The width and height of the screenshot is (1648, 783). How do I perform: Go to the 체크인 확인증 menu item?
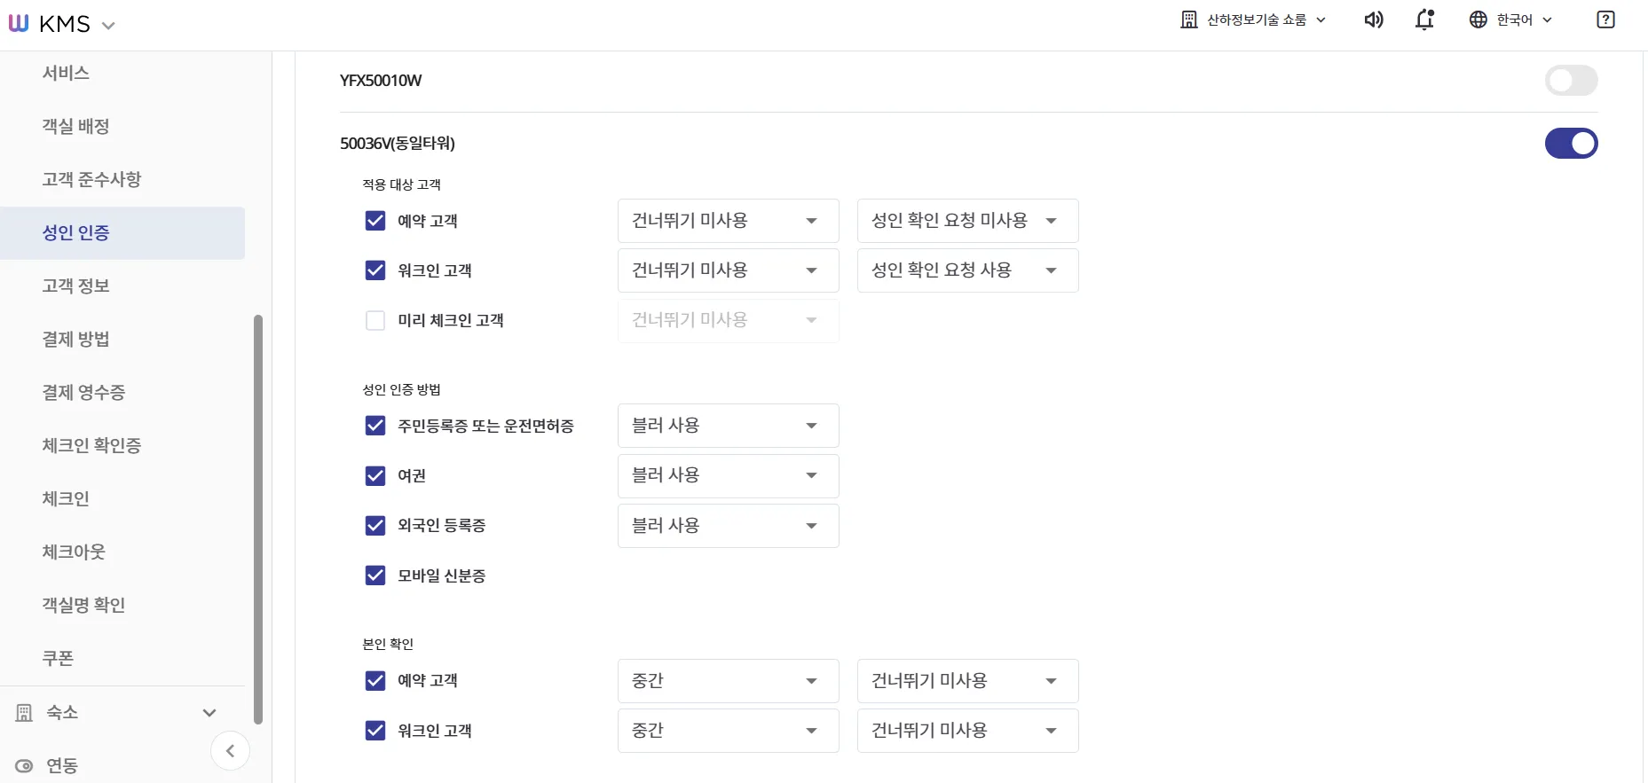(91, 446)
